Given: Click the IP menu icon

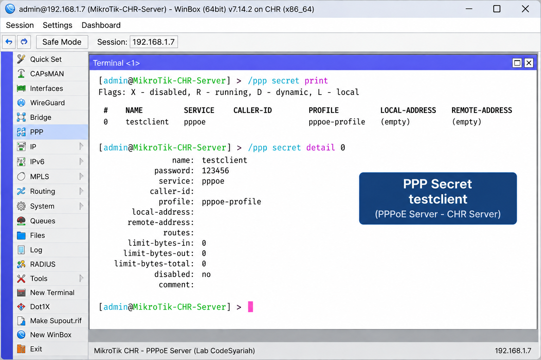Looking at the screenshot, I should 21,147.
